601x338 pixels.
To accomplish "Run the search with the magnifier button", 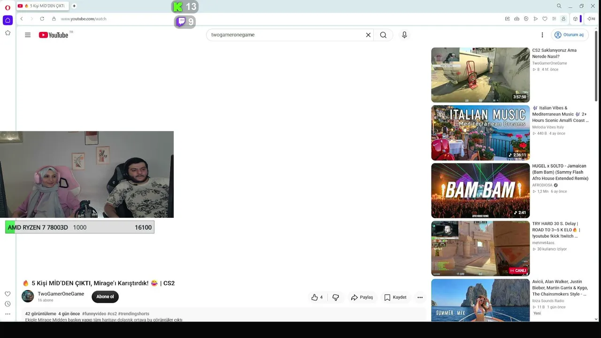I will pos(383,35).
